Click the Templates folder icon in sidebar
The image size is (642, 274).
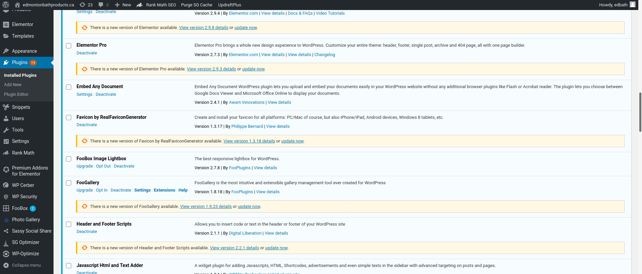coord(6,36)
